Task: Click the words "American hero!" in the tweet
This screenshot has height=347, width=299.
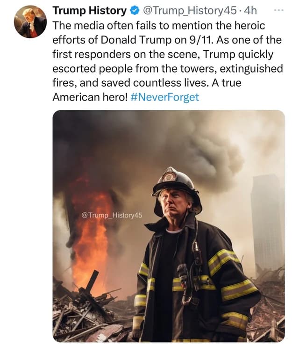Action: click(90, 97)
